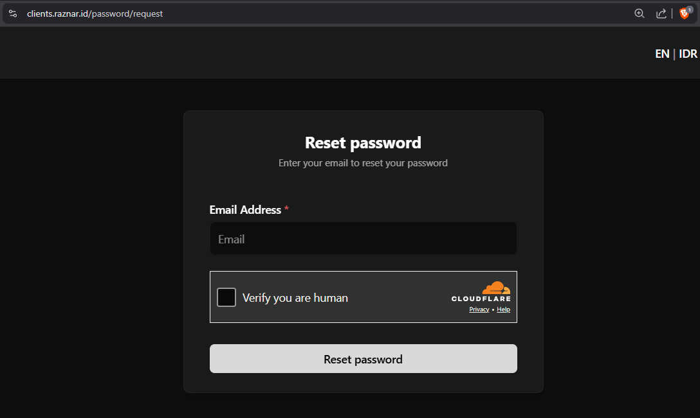
Task: Click the share page icon in address bar
Action: point(661,13)
